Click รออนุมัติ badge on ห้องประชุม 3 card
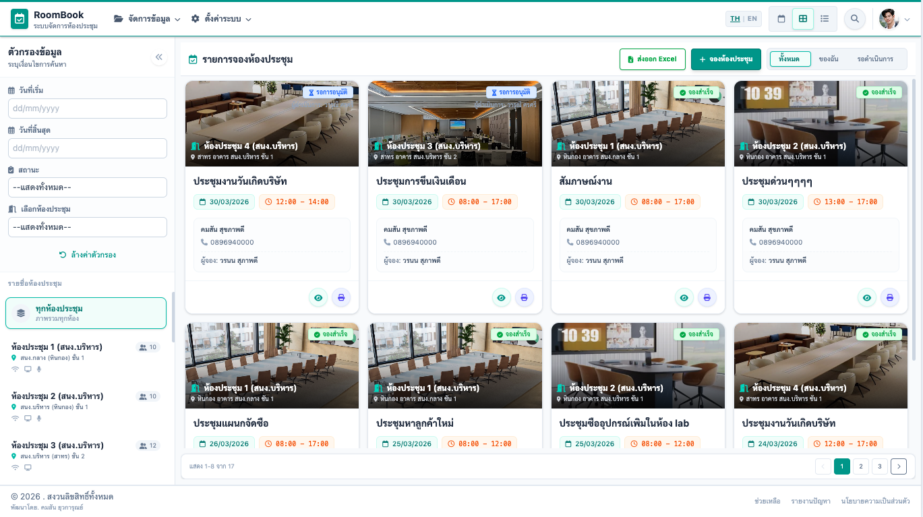This screenshot has width=923, height=517. 511,92
